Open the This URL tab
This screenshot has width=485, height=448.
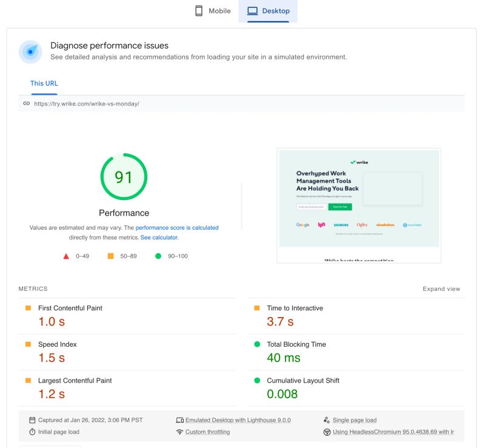[x=44, y=84]
